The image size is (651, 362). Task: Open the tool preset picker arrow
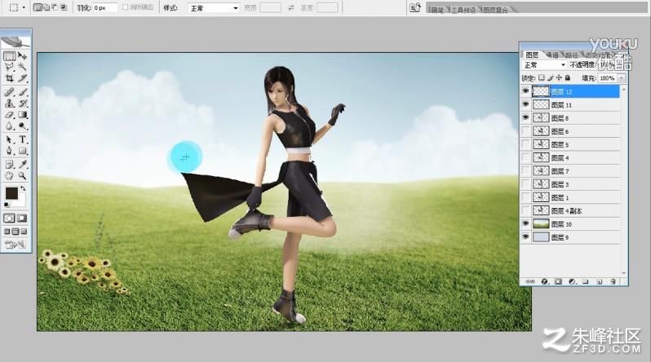tap(24, 8)
